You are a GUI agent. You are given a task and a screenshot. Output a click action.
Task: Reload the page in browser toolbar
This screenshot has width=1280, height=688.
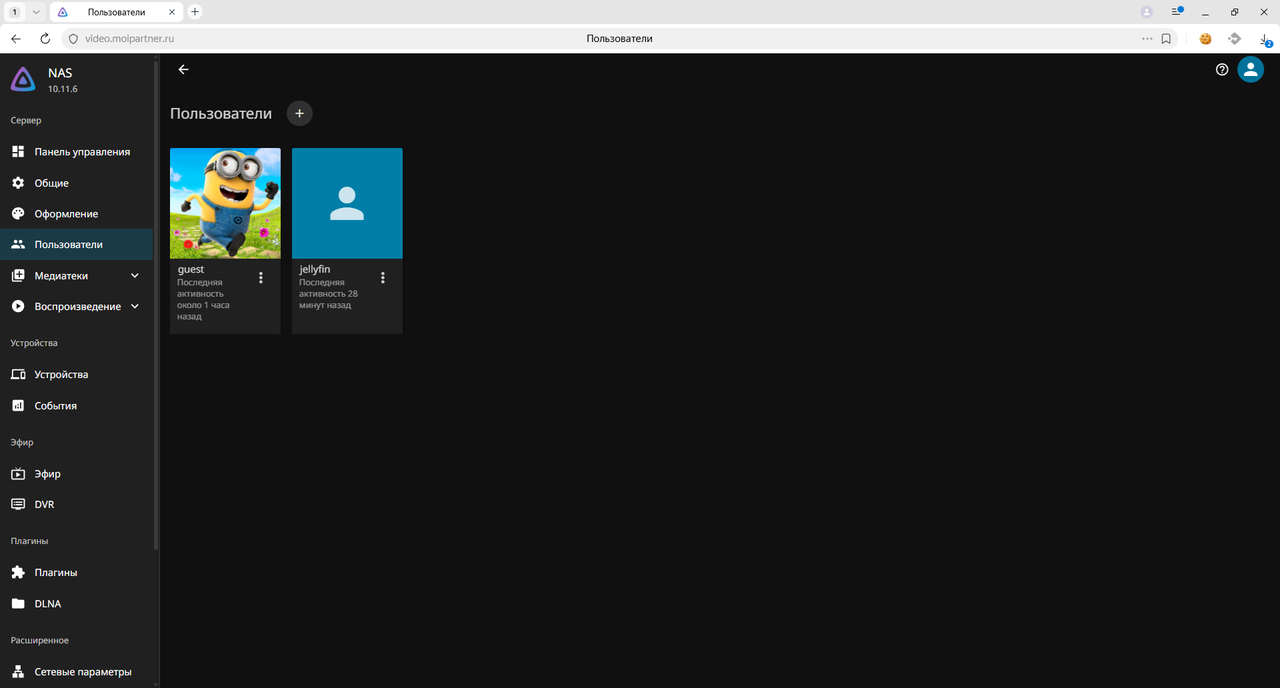(x=45, y=39)
